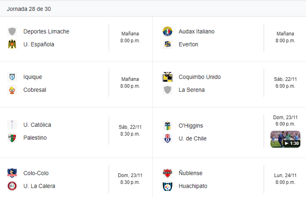Open Iquique vs Cobresal match time

point(130,83)
